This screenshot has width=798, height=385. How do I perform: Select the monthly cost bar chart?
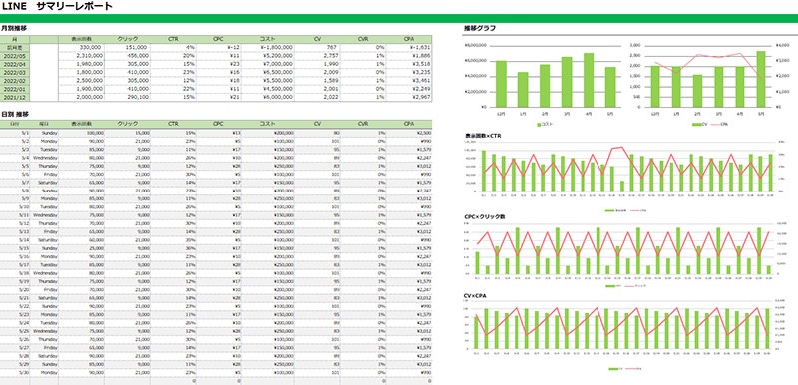point(541,83)
